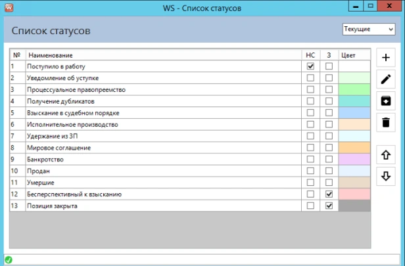Toggle З checkbox for Бесперспективный к взысканию
Viewport: 405px width, 266px height.
[329, 194]
